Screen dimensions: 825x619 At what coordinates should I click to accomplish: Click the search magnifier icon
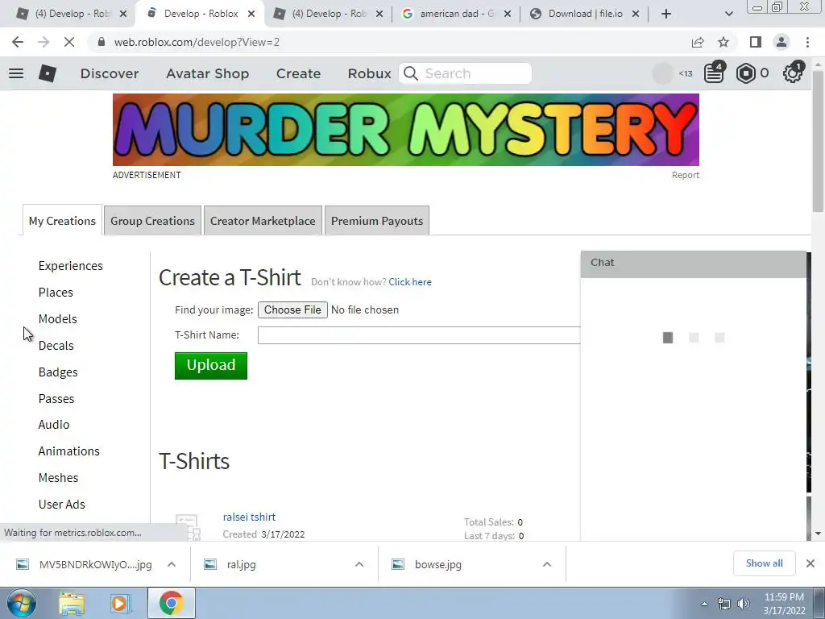[x=411, y=73]
